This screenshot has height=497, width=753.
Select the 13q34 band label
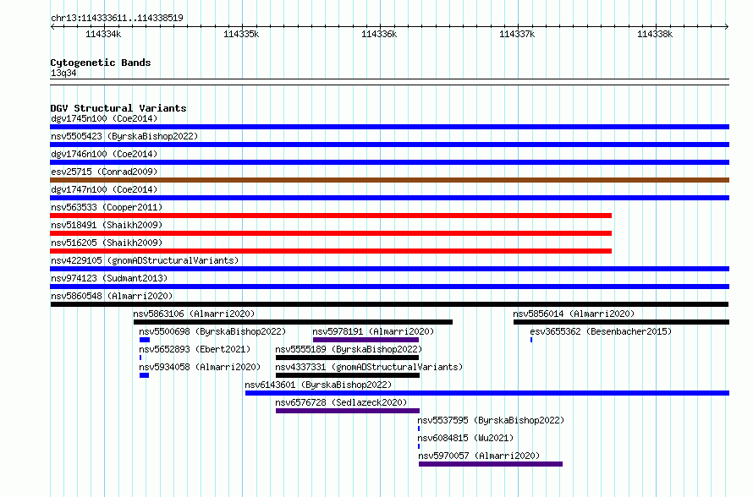tap(63, 73)
